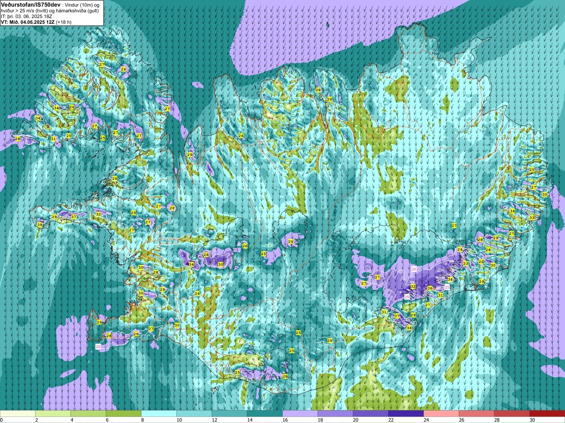The image size is (565, 423).
Task: Click the 28–30 m/s red legend swatch
Action: [x=512, y=414]
